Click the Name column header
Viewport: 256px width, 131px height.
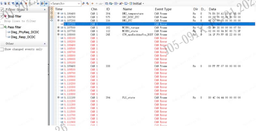click(x=128, y=9)
